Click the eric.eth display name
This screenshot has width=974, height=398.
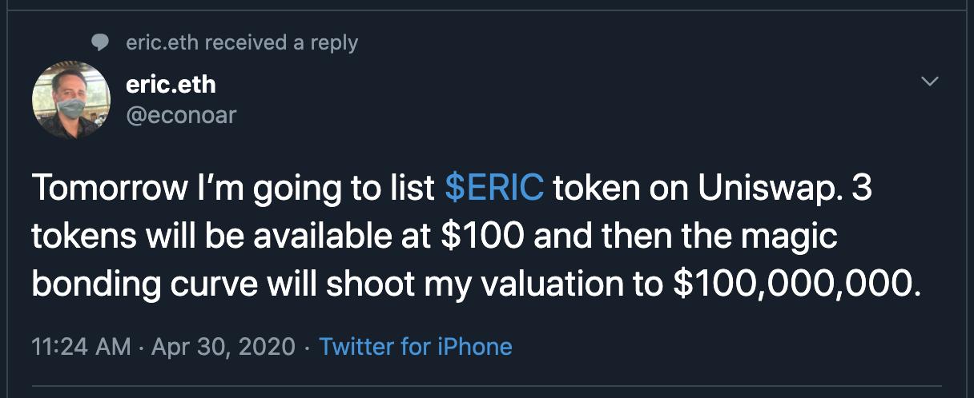[x=171, y=84]
